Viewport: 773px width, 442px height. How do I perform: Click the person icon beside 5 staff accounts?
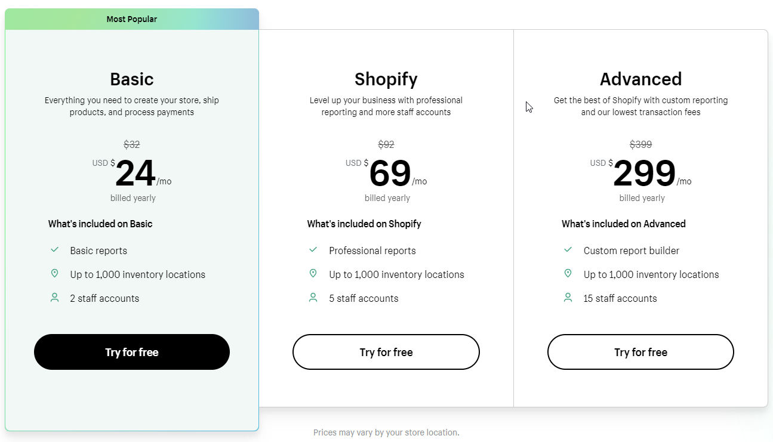(313, 297)
